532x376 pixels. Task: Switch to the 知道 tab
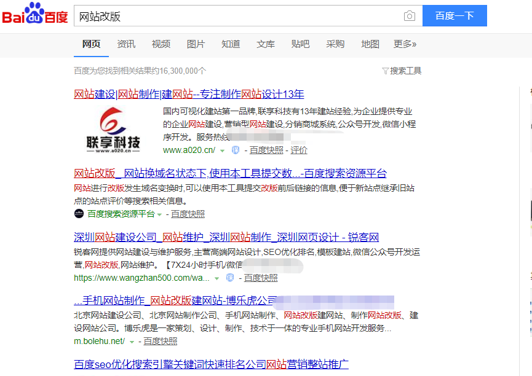231,44
